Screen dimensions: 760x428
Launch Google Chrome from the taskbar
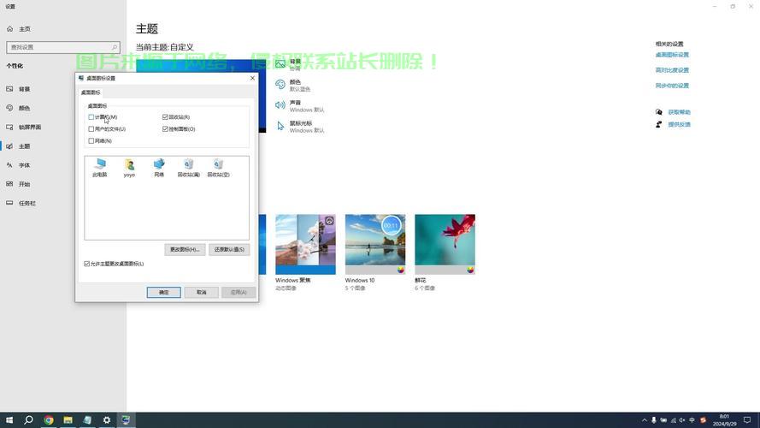[x=49, y=419]
